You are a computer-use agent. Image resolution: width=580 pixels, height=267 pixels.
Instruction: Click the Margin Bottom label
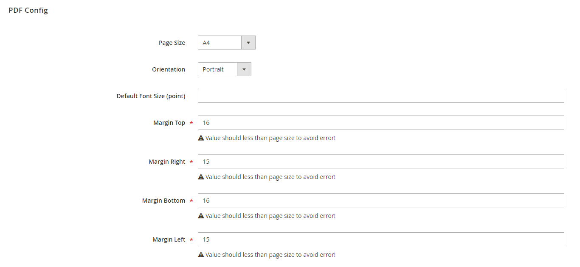pyautogui.click(x=163, y=201)
